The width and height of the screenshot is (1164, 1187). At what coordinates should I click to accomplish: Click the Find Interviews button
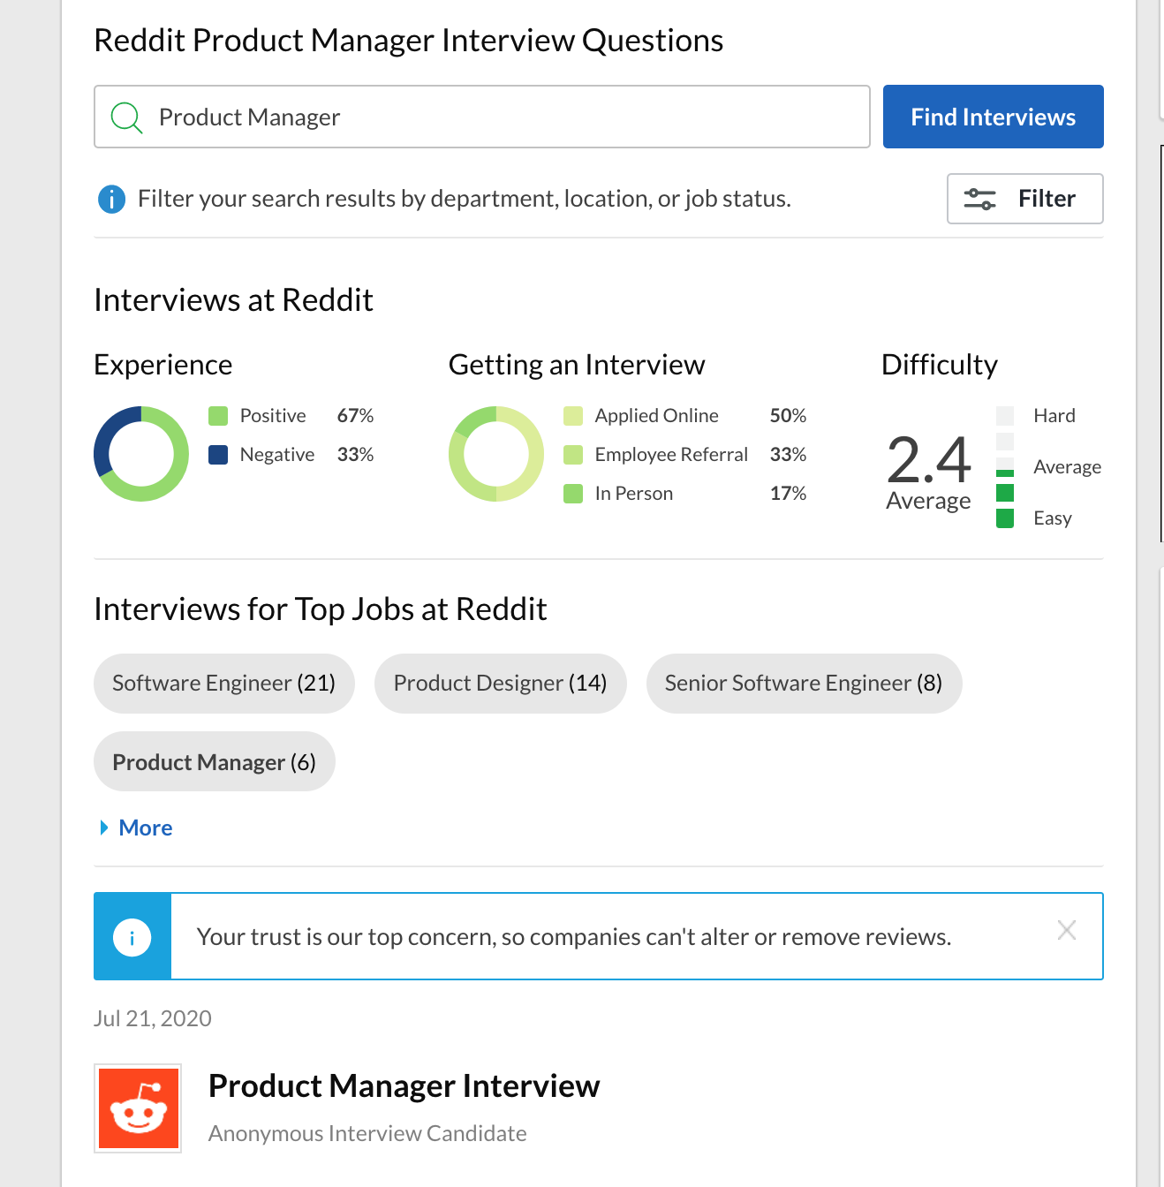pos(994,117)
